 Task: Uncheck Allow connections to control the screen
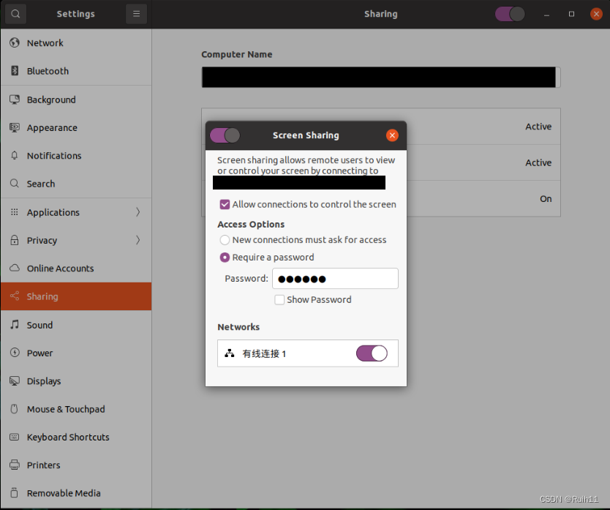point(225,204)
